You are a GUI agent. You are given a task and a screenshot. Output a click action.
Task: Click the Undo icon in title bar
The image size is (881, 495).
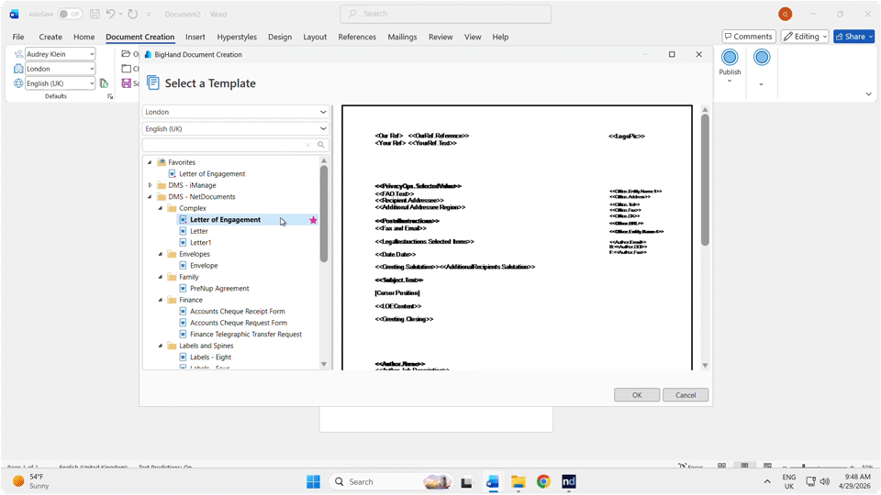coord(111,14)
